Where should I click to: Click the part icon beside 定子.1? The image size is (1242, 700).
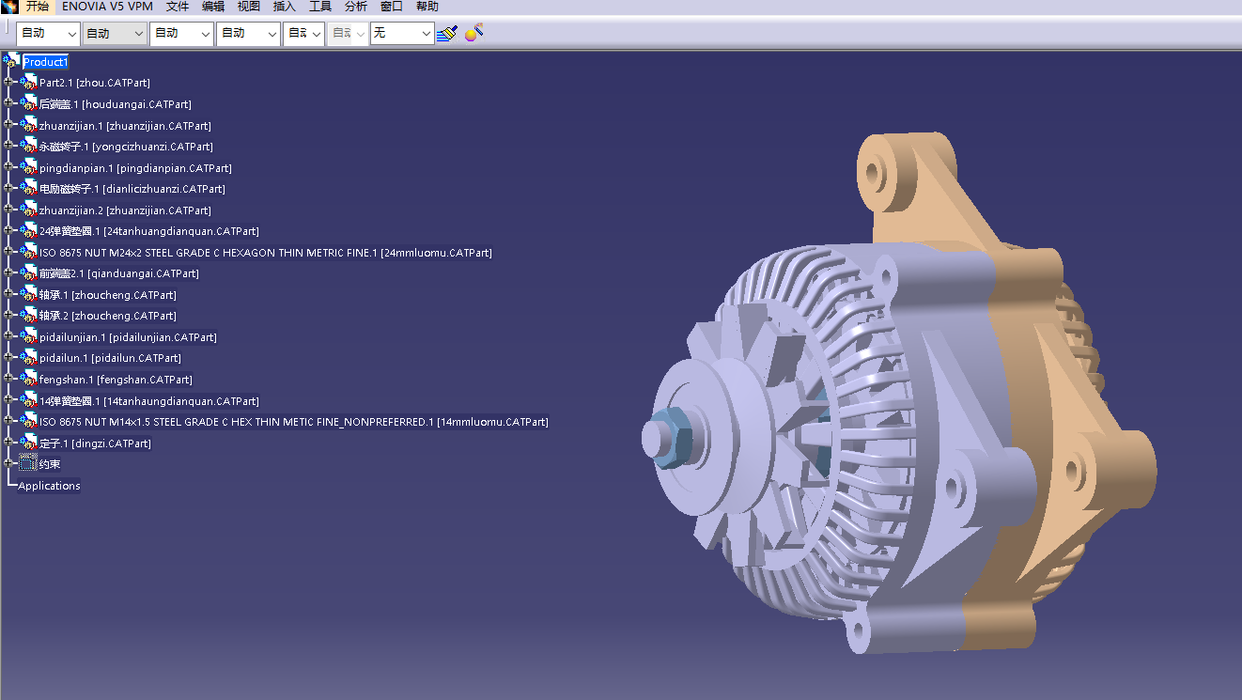click(29, 443)
